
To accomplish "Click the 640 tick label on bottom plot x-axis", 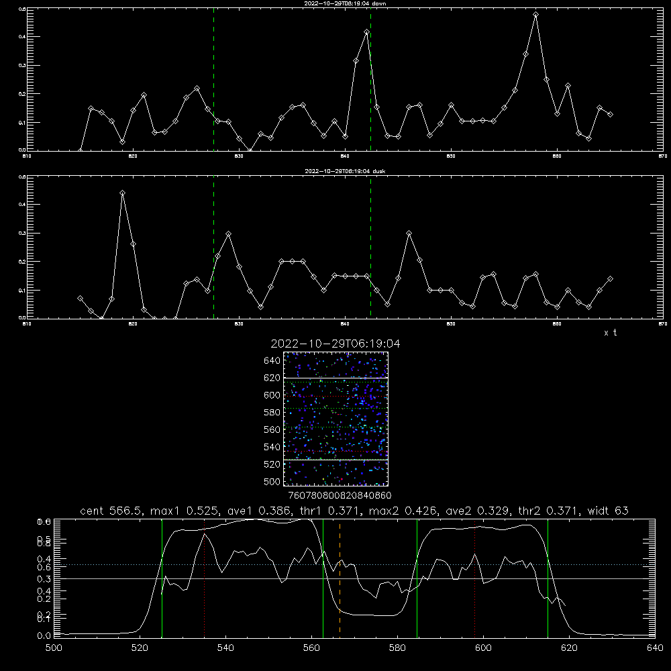I will [x=655, y=648].
